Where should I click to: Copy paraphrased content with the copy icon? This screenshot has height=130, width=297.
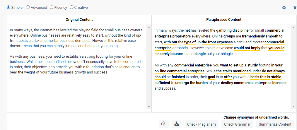pos(164,124)
